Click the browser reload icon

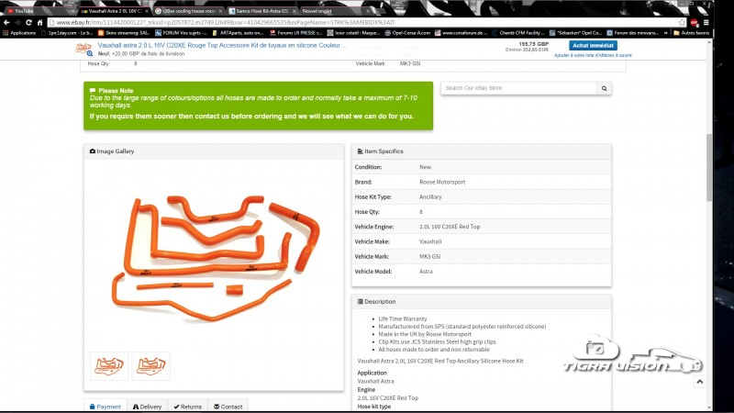point(30,21)
